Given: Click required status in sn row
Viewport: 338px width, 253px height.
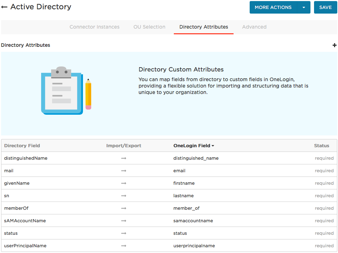Looking at the screenshot, I should [324, 196].
